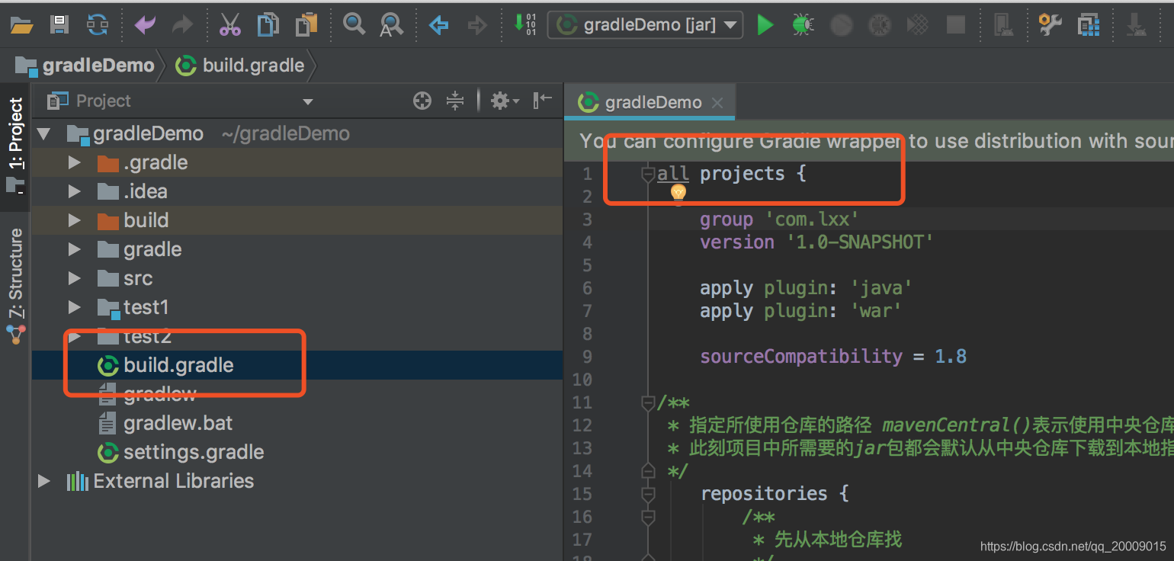The width and height of the screenshot is (1174, 561).
Task: Select gradlew.bat file
Action: click(x=297, y=424)
